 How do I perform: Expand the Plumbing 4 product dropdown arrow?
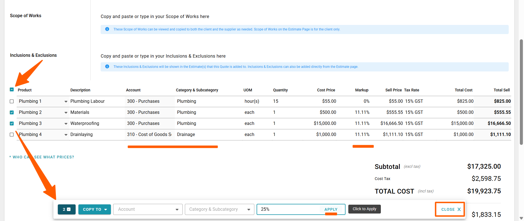click(x=66, y=135)
